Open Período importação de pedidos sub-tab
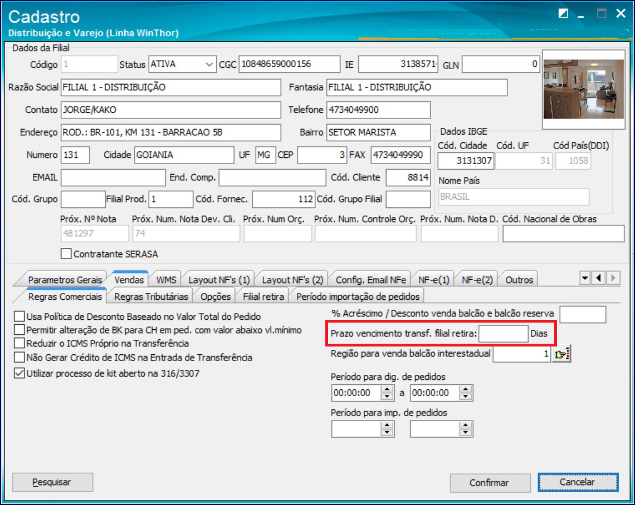The image size is (635, 505). [x=358, y=296]
